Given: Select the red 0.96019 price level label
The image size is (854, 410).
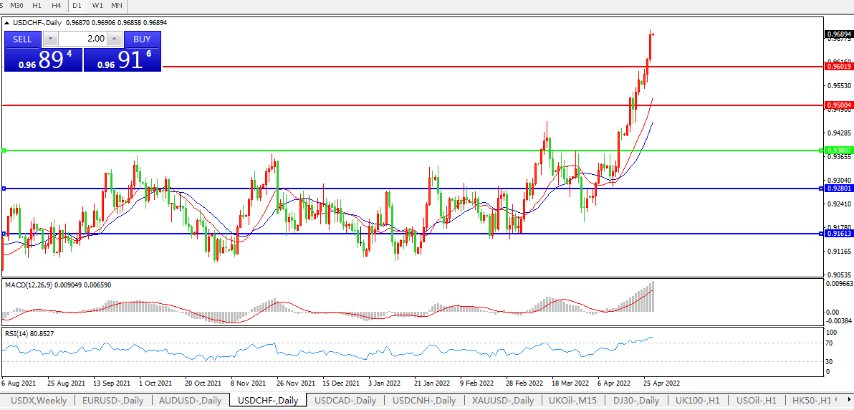Looking at the screenshot, I should point(838,66).
